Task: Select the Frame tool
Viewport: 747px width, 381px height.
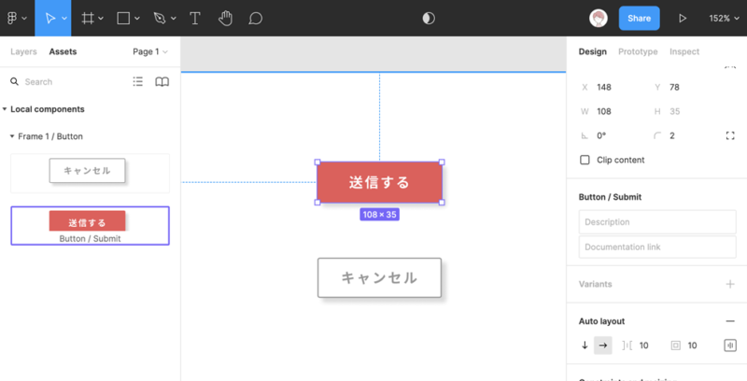Action: point(87,18)
